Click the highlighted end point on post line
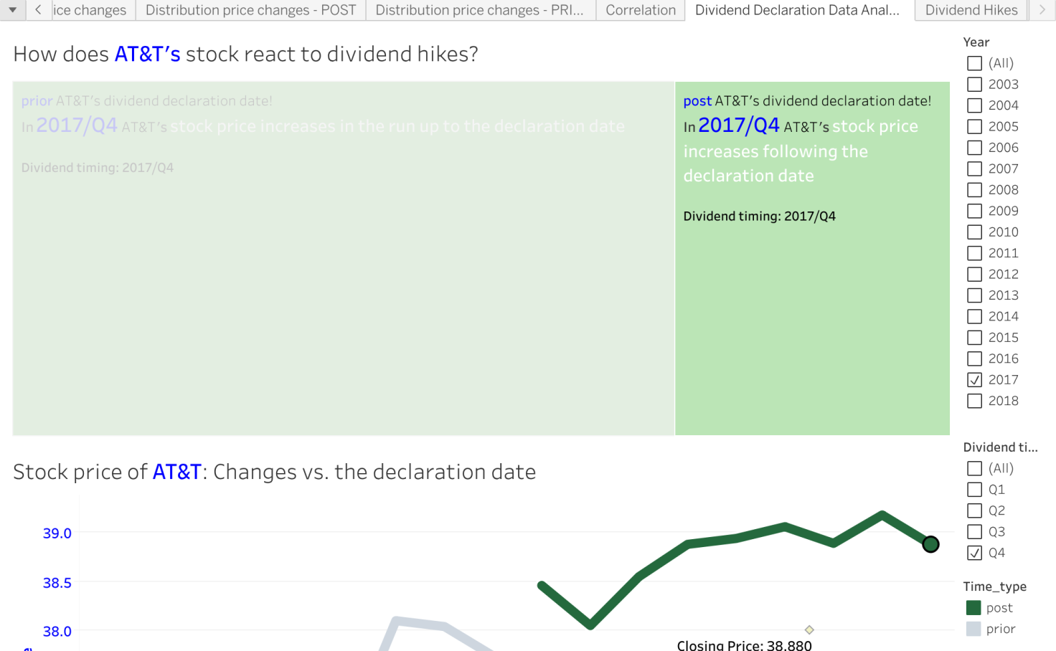The height and width of the screenshot is (651, 1056). coord(930,544)
